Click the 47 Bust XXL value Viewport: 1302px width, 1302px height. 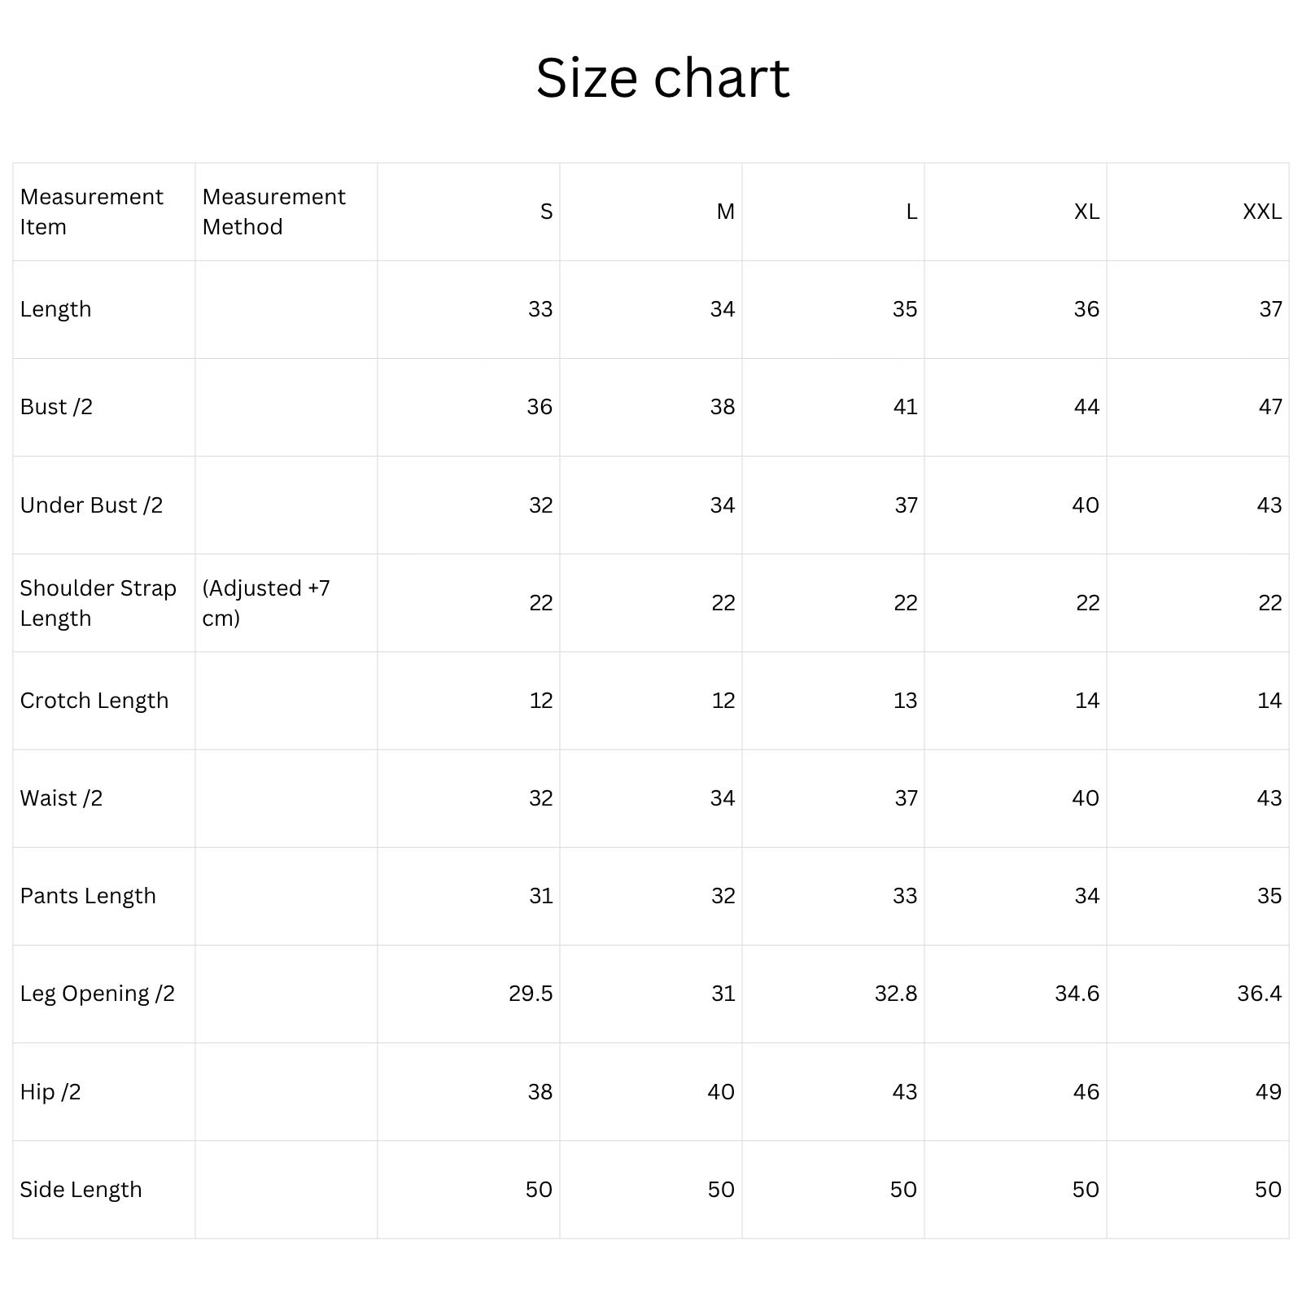(1269, 407)
